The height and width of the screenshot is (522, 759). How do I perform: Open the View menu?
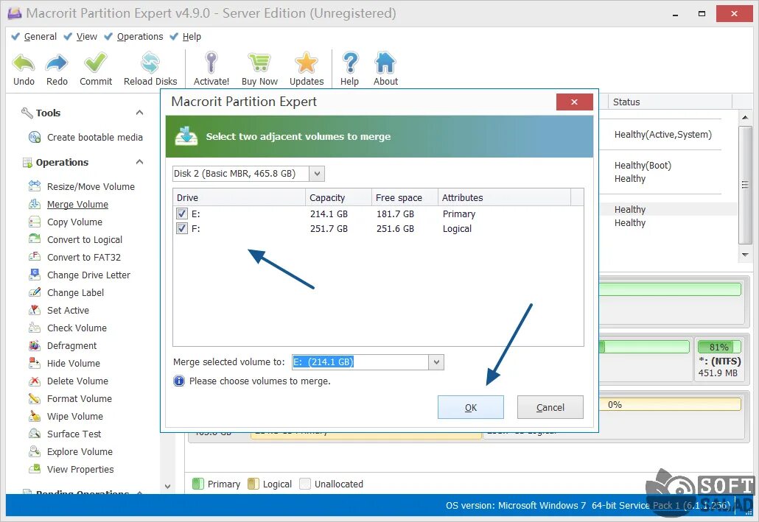pos(87,37)
